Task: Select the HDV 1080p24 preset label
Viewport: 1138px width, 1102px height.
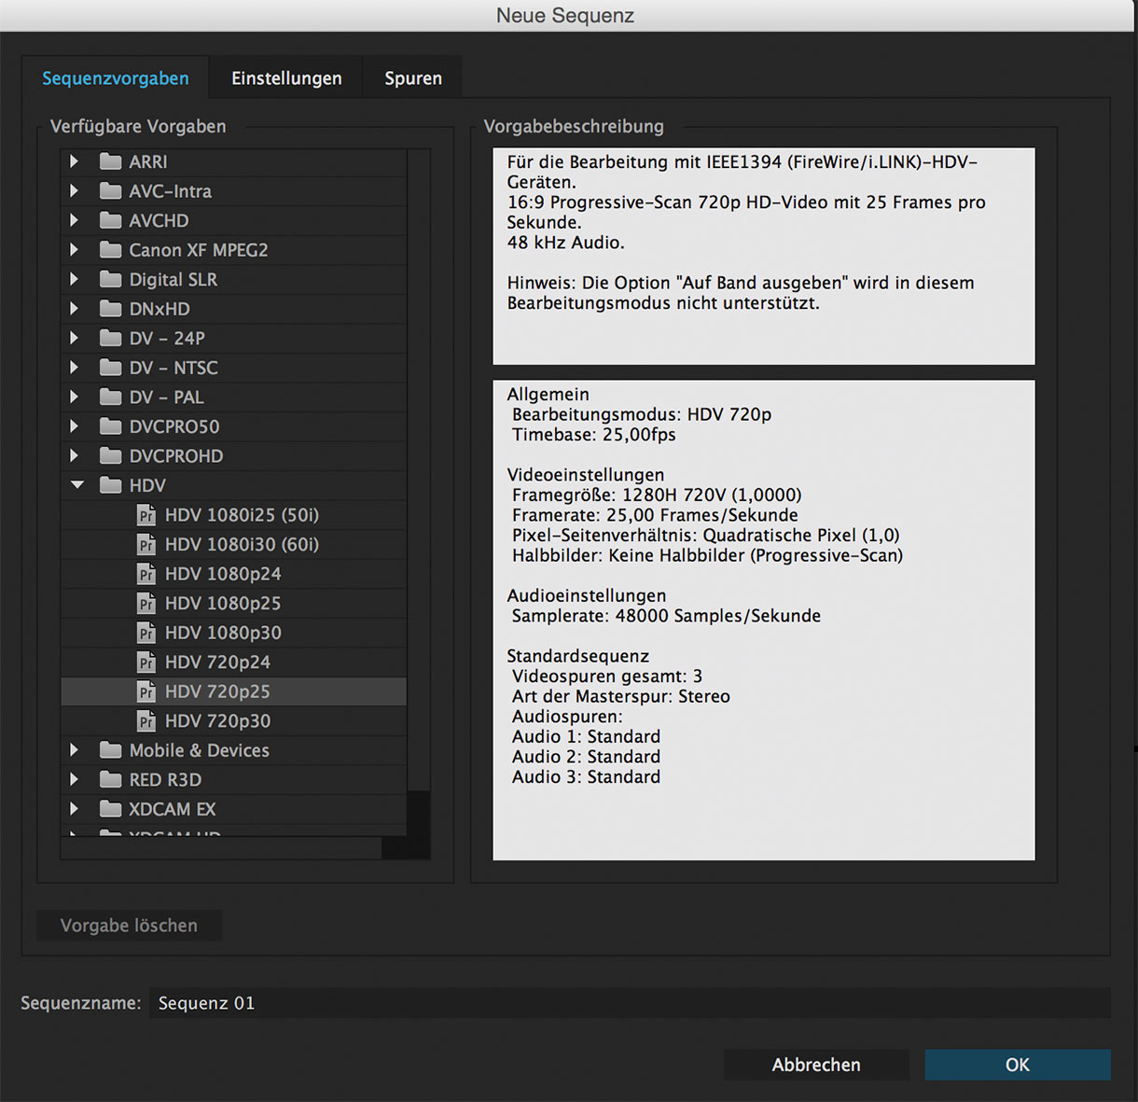Action: pos(223,574)
